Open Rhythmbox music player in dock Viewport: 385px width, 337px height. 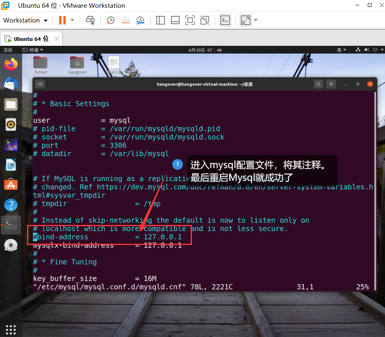[11, 125]
